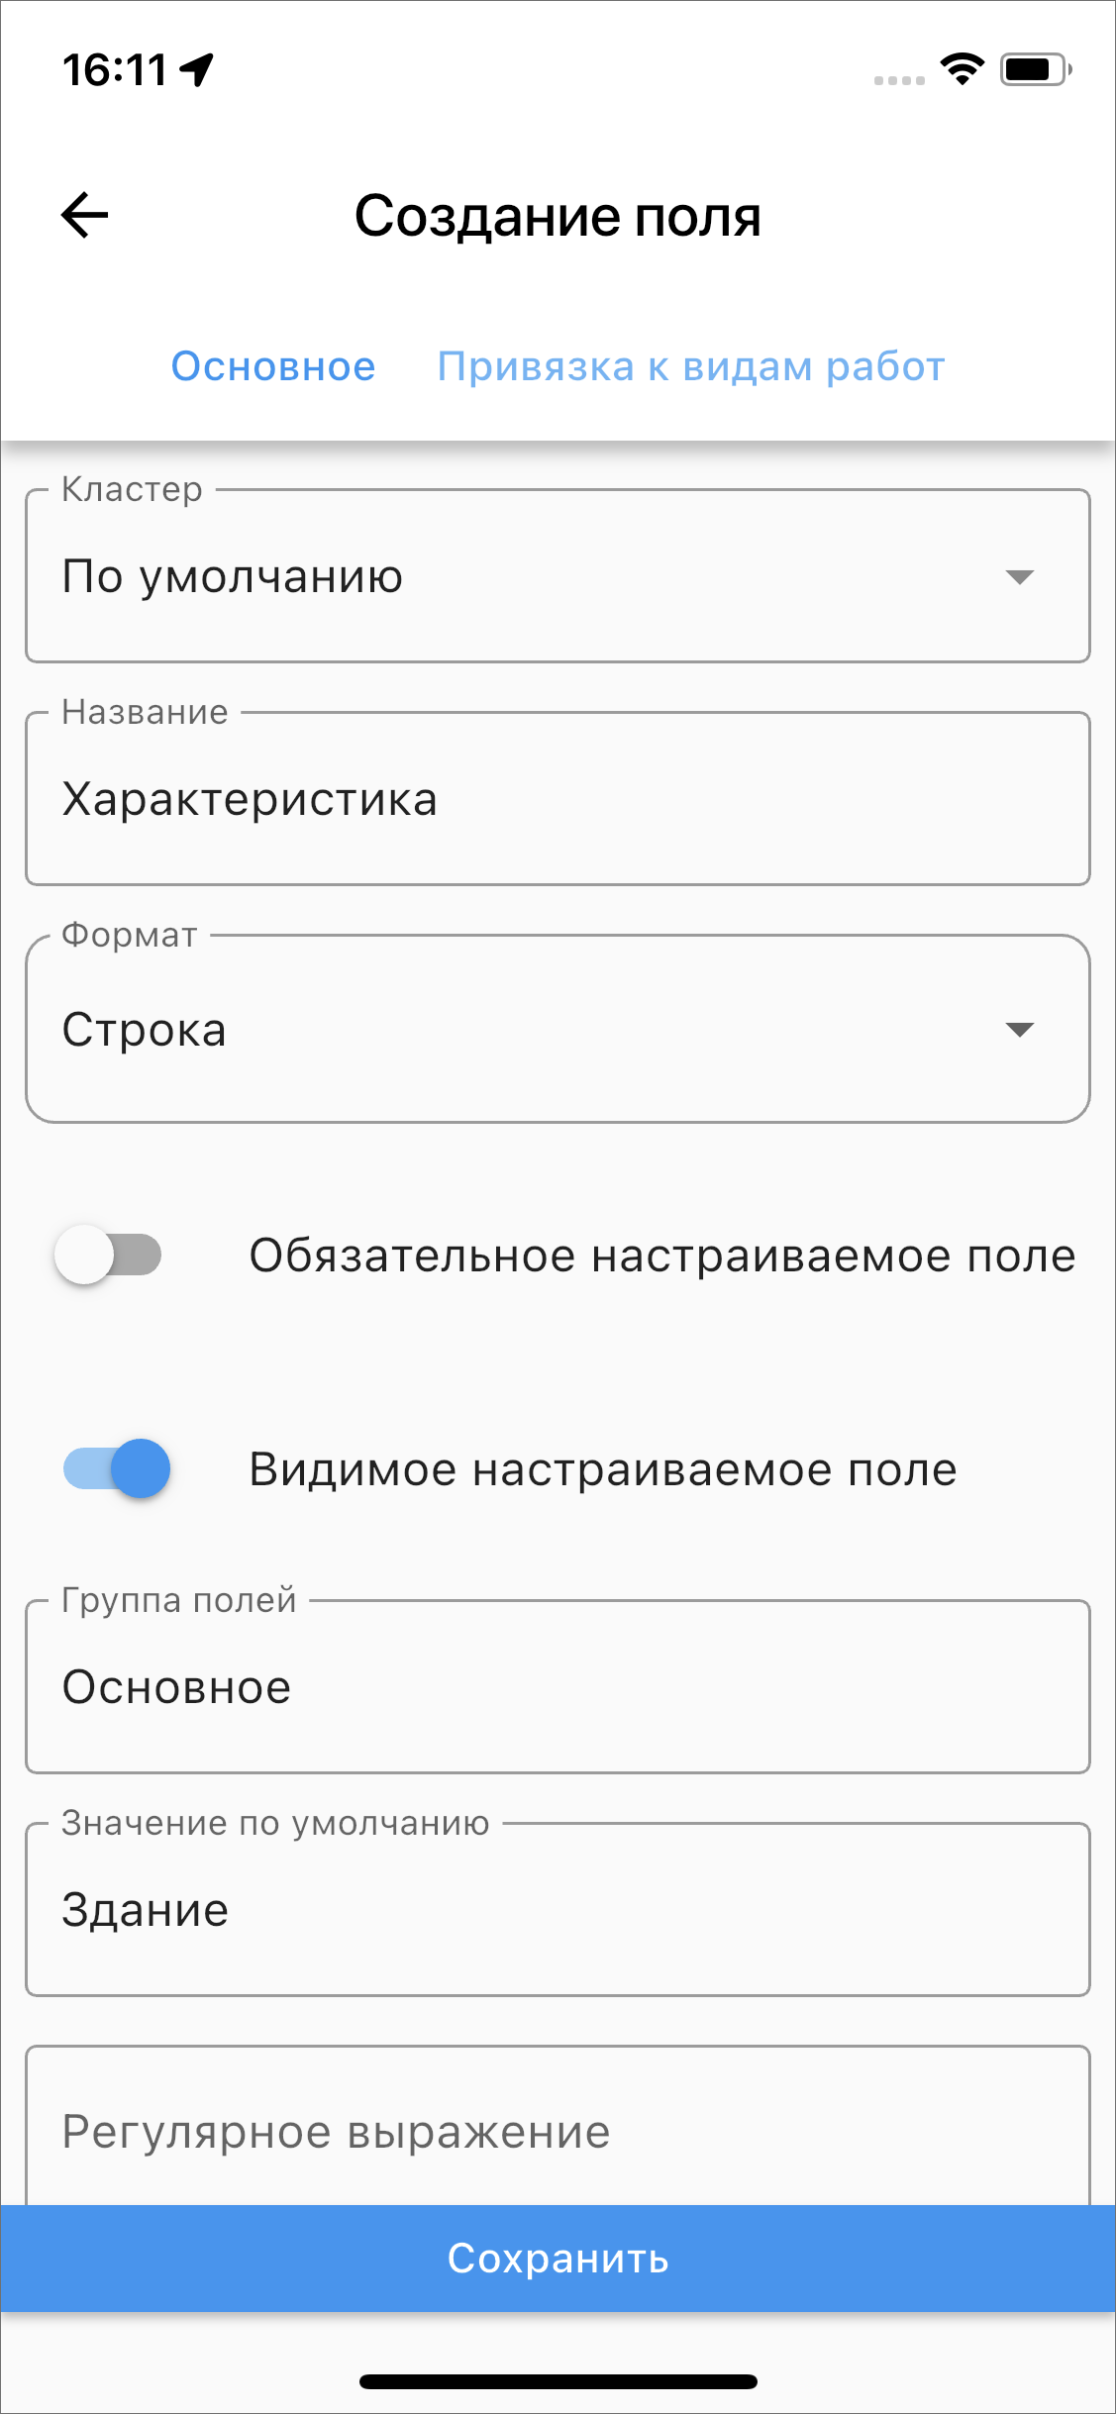Disable the visible custom field toggle

tap(117, 1468)
